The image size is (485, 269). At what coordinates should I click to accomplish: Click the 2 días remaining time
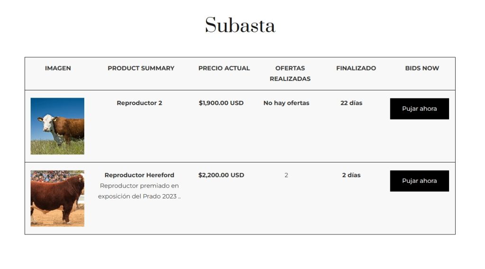pos(351,175)
